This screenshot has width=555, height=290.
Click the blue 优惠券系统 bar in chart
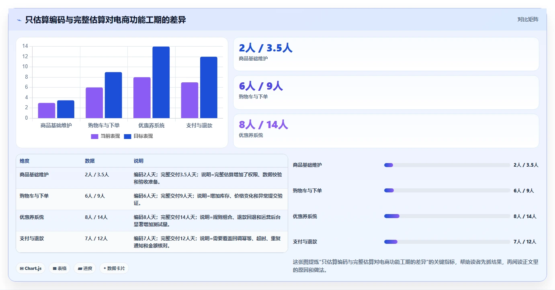[161, 82]
